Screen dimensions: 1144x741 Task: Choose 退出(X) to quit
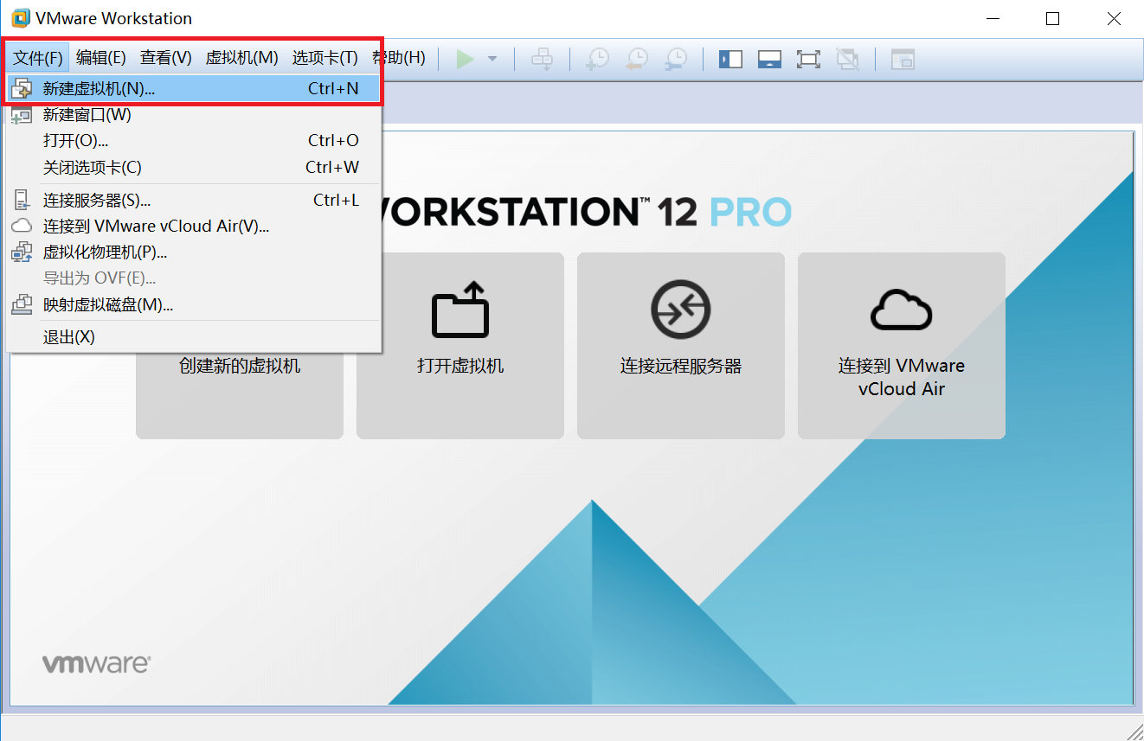tap(193, 337)
